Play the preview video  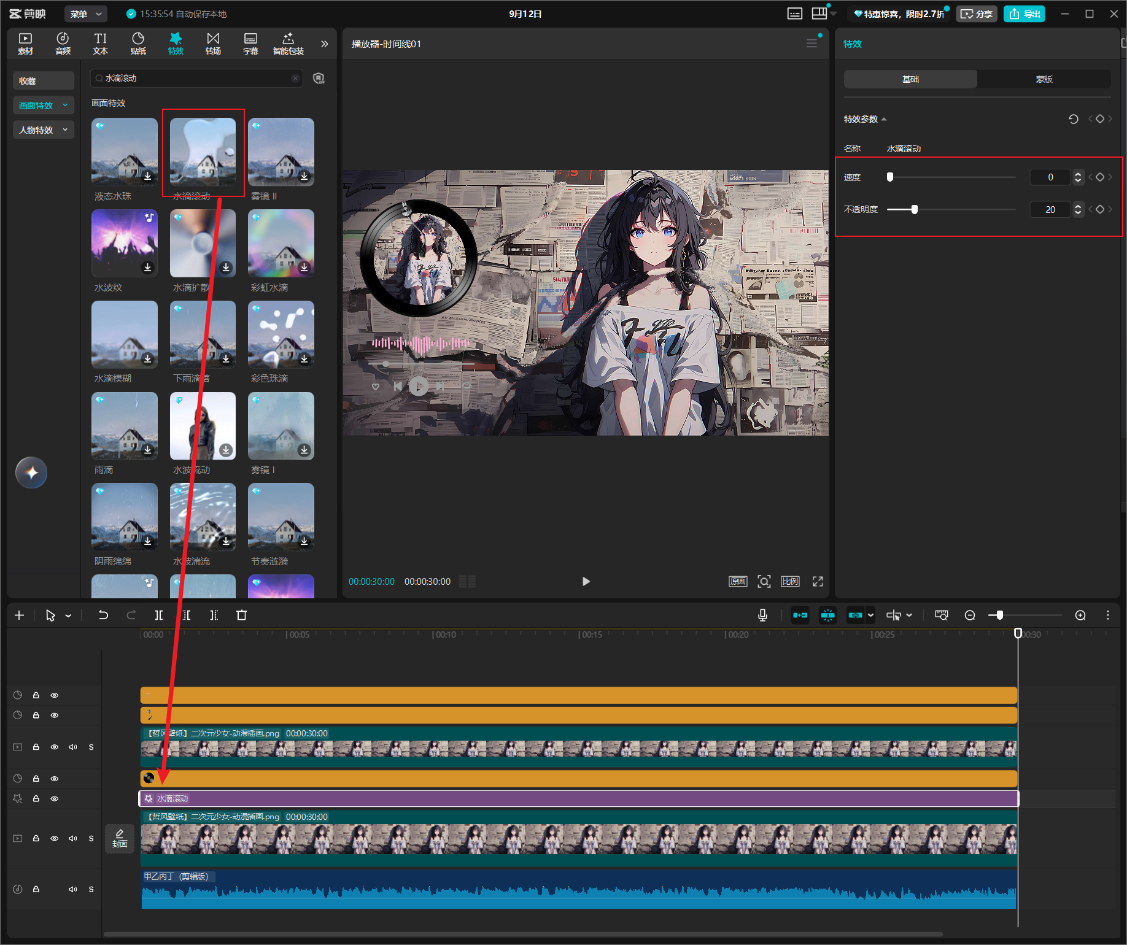(x=586, y=581)
